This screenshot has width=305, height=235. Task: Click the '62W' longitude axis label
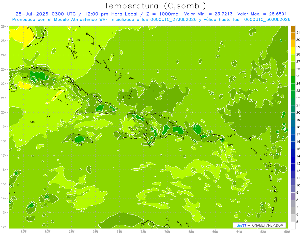coord(263,231)
